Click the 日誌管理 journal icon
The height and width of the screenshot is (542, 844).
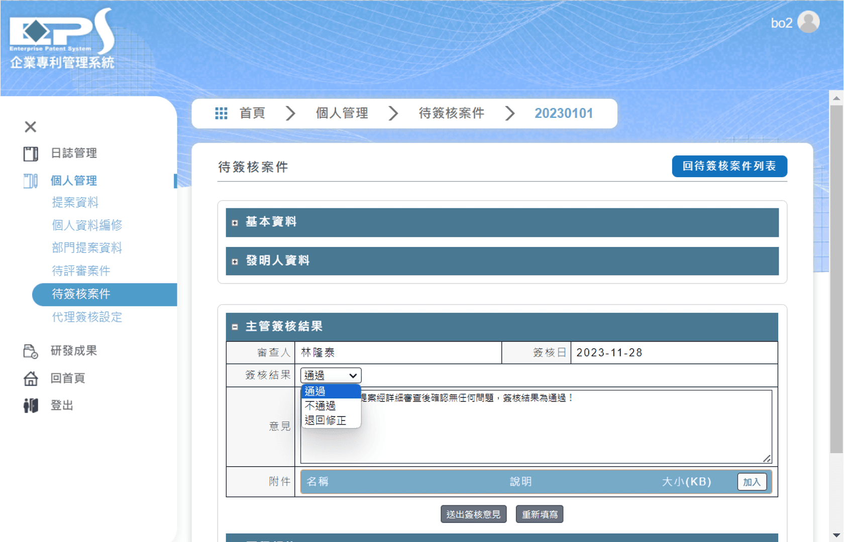tap(31, 154)
